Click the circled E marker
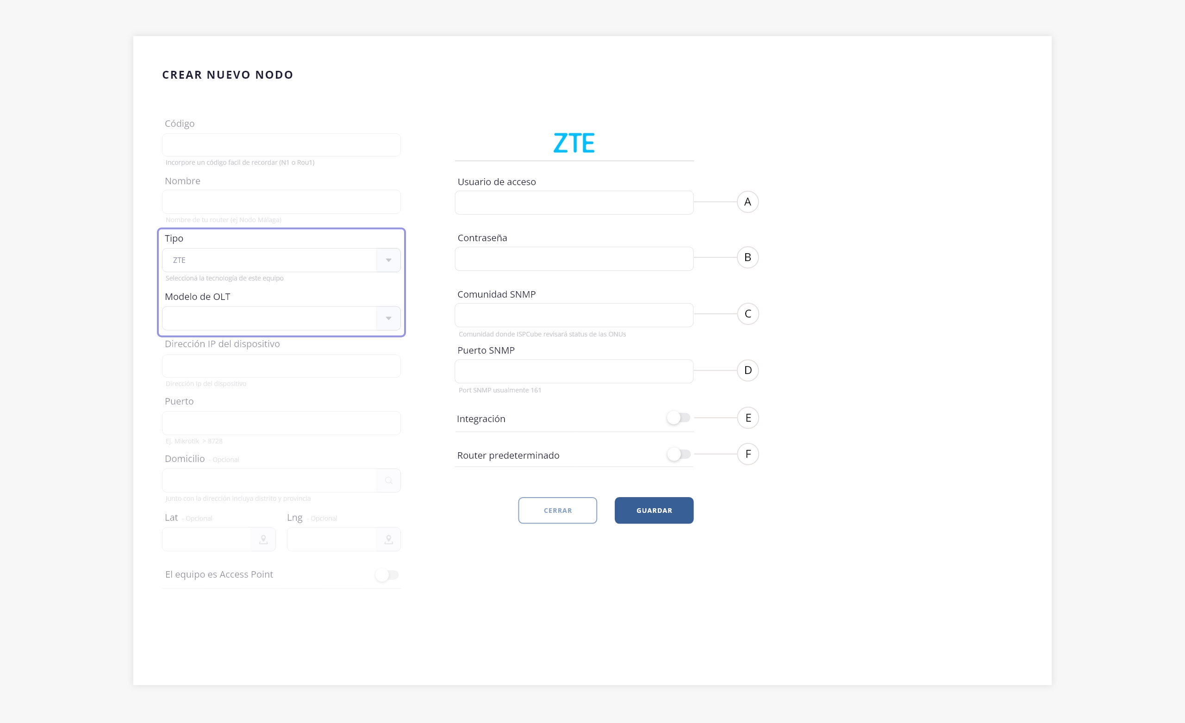The width and height of the screenshot is (1185, 723). (748, 418)
